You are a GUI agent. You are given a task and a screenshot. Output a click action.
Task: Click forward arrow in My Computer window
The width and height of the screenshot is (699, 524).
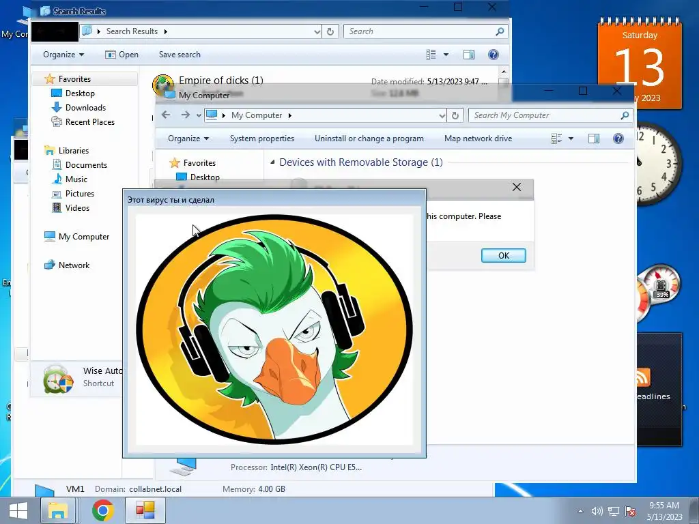tap(186, 115)
